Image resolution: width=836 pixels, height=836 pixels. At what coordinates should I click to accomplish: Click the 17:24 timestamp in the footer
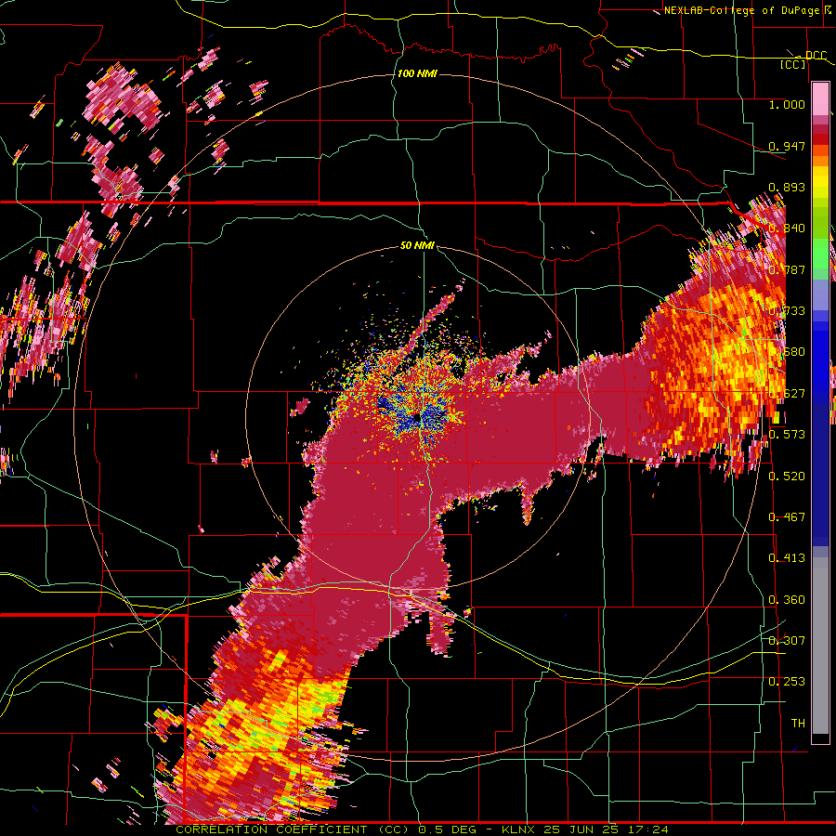pos(647,829)
